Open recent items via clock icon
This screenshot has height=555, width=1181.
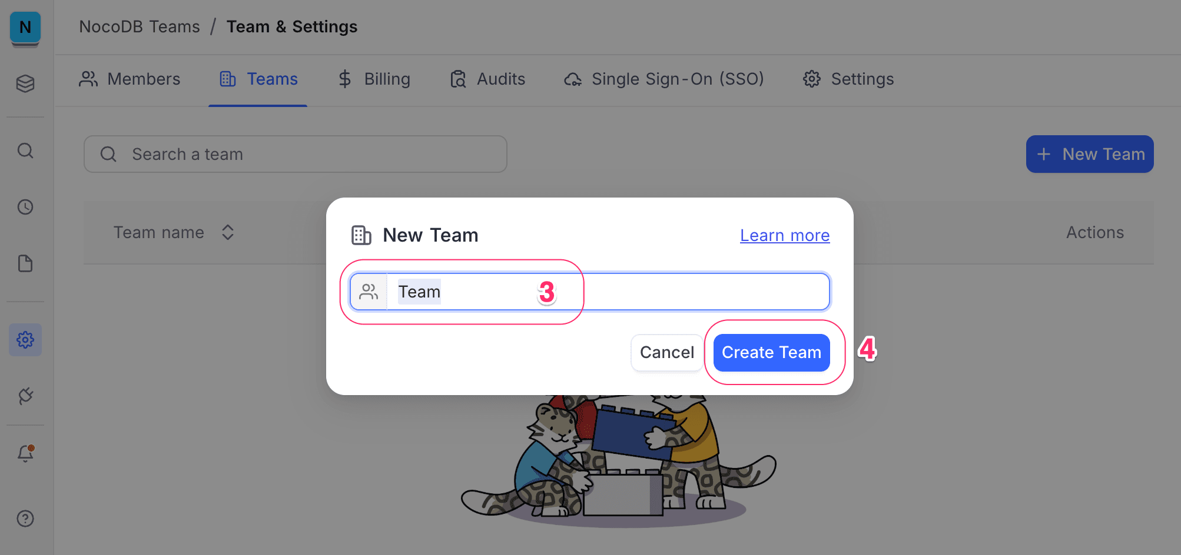[25, 207]
